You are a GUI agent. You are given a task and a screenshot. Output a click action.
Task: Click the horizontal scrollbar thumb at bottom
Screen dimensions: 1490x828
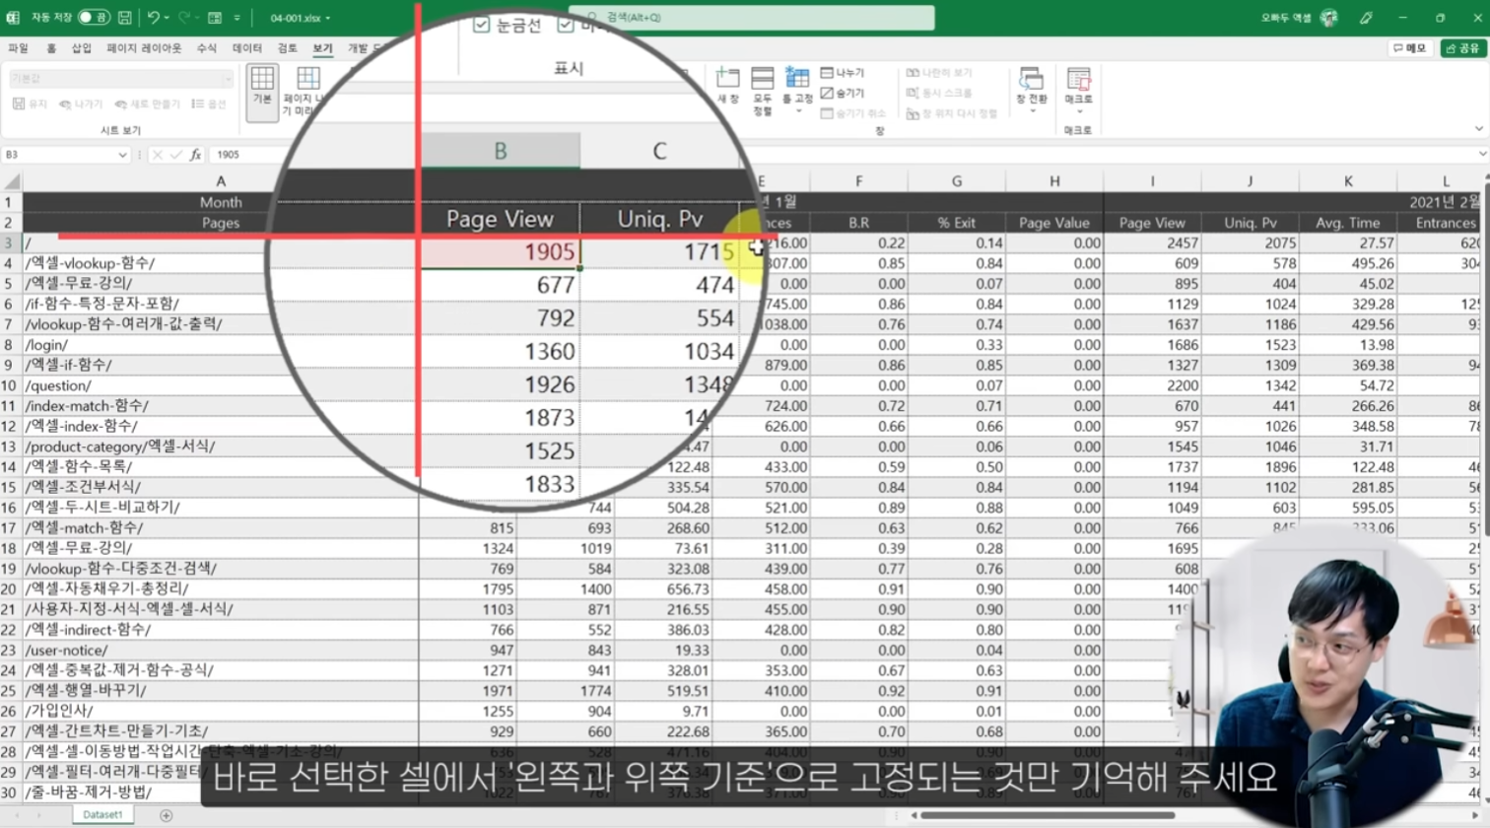coord(1048,815)
